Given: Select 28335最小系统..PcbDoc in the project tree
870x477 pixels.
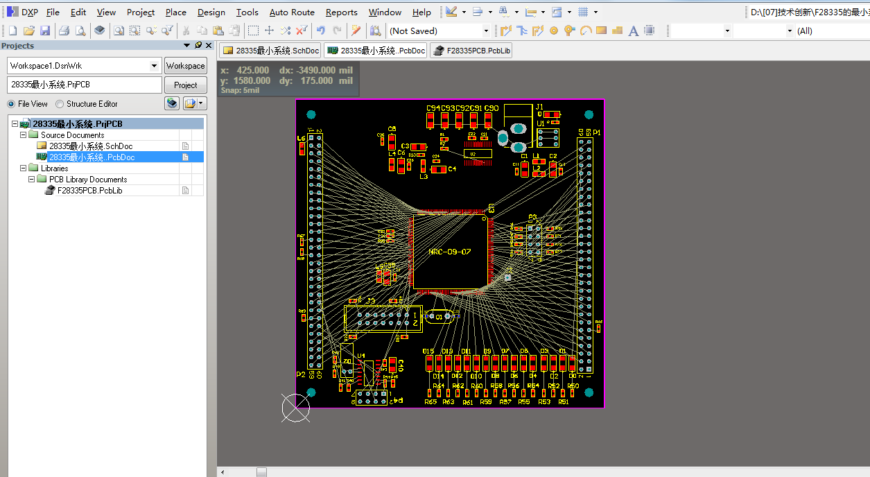Looking at the screenshot, I should 92,157.
